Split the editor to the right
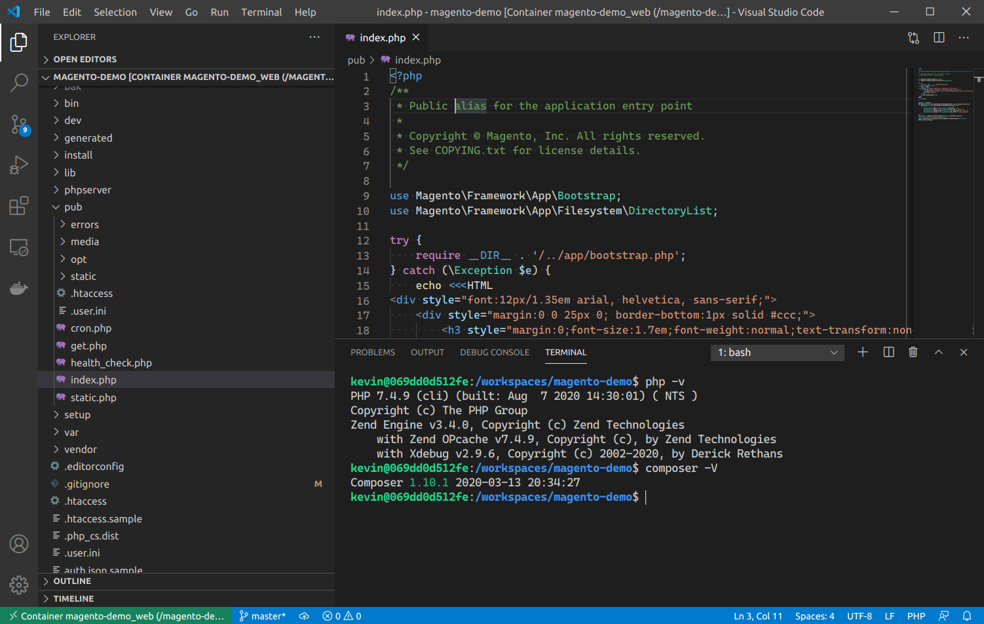Screen dimensions: 984x624 939,38
